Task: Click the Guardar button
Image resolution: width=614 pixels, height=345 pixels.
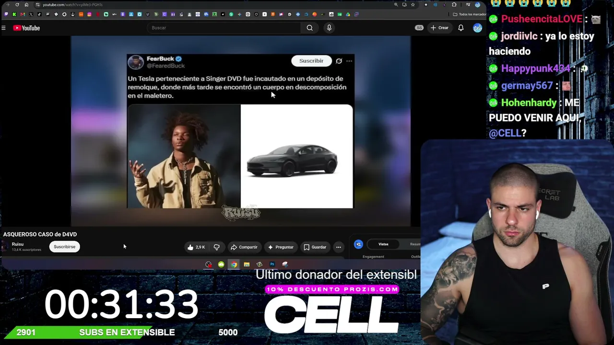Action: (x=315, y=247)
